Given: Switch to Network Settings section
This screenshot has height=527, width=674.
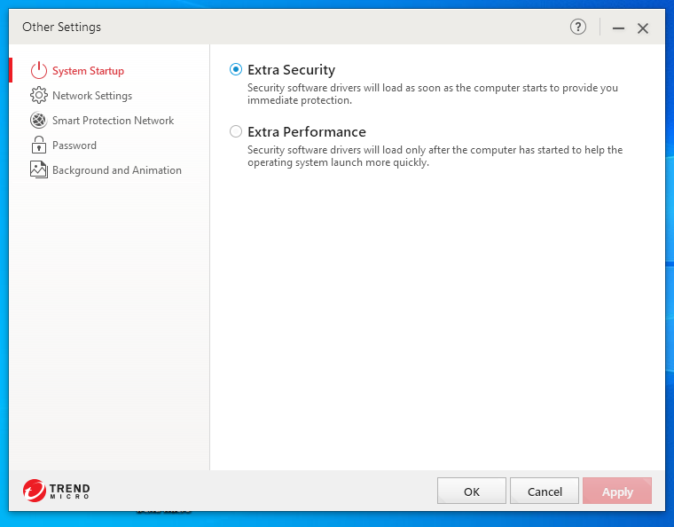Looking at the screenshot, I should coord(92,96).
